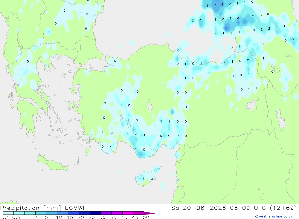
Task: Select the 10–15 mm blue legend swatch
Action: click(x=62, y=213)
